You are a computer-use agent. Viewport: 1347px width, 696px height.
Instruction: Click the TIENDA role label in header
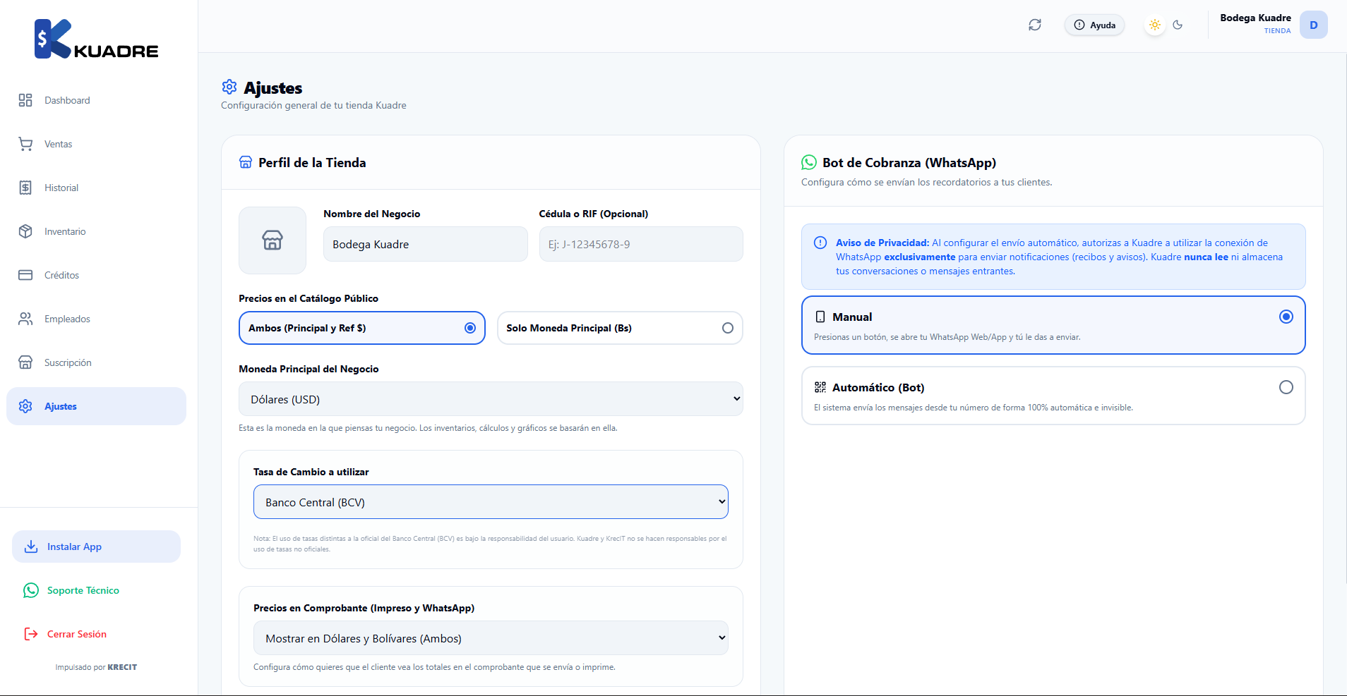[x=1277, y=31]
